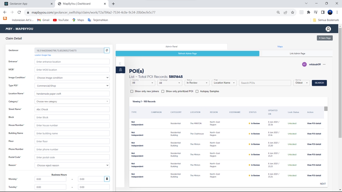This screenshot has height=192, width=342.
Task: Tick Show only prioritized POI checkbox
Action: (x=163, y=91)
